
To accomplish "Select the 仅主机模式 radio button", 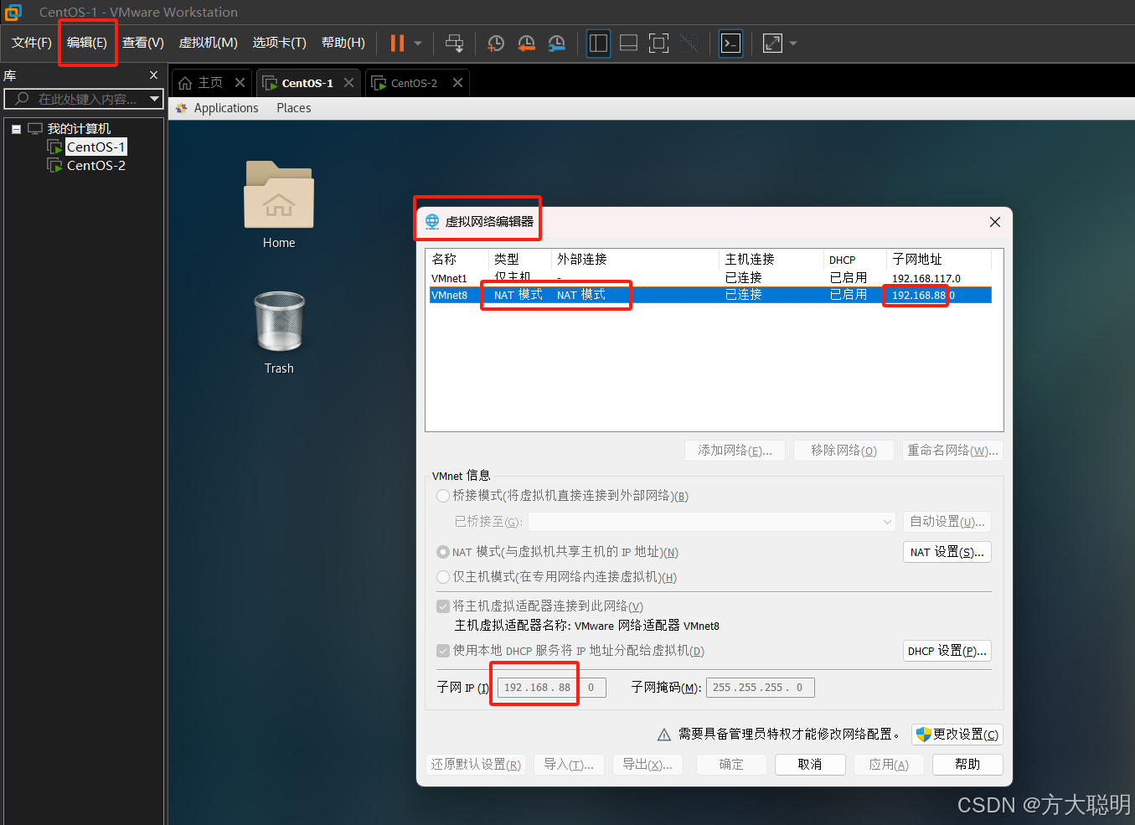I will click(443, 577).
